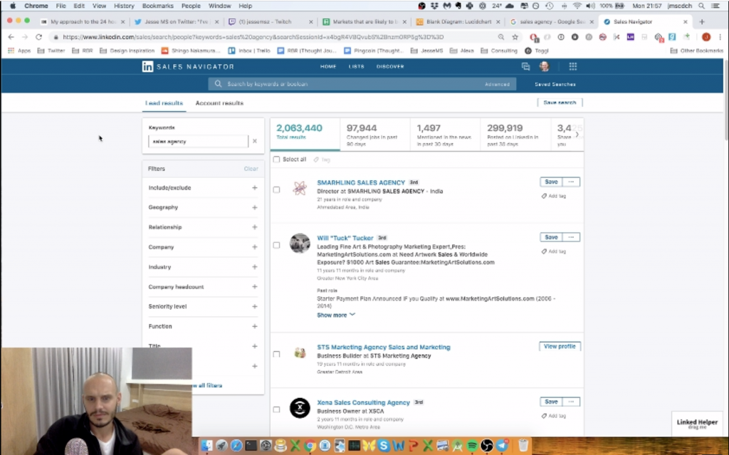View profile of STS Marketing Agency

coord(560,347)
